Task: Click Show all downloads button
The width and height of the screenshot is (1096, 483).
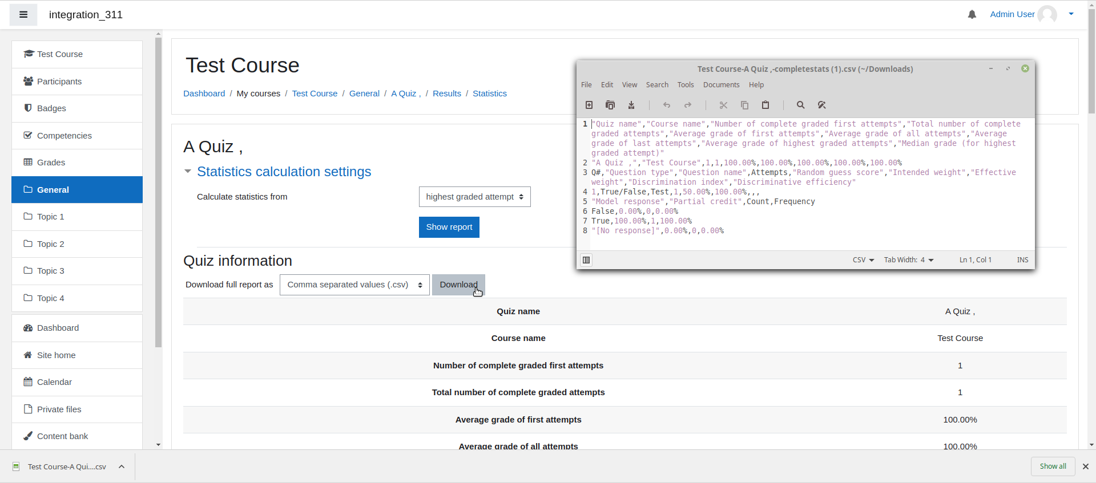Action: point(1053,466)
